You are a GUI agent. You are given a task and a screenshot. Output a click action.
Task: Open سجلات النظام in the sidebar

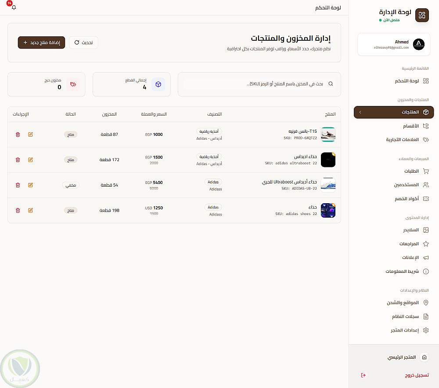tap(394, 317)
